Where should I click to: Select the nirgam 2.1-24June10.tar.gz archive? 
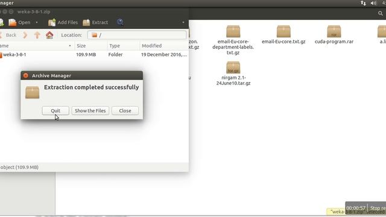(233, 74)
